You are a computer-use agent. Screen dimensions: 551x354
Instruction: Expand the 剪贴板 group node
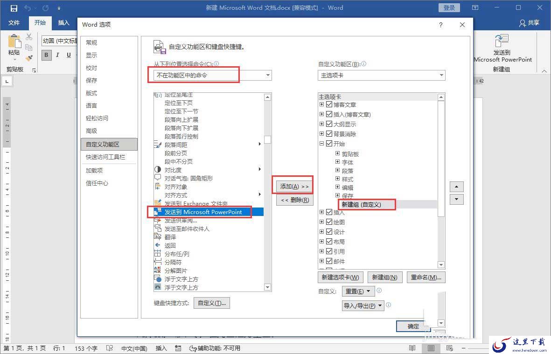click(337, 153)
